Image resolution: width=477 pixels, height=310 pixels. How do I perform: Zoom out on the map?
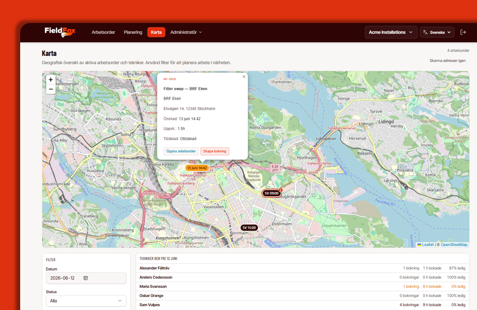coord(51,89)
